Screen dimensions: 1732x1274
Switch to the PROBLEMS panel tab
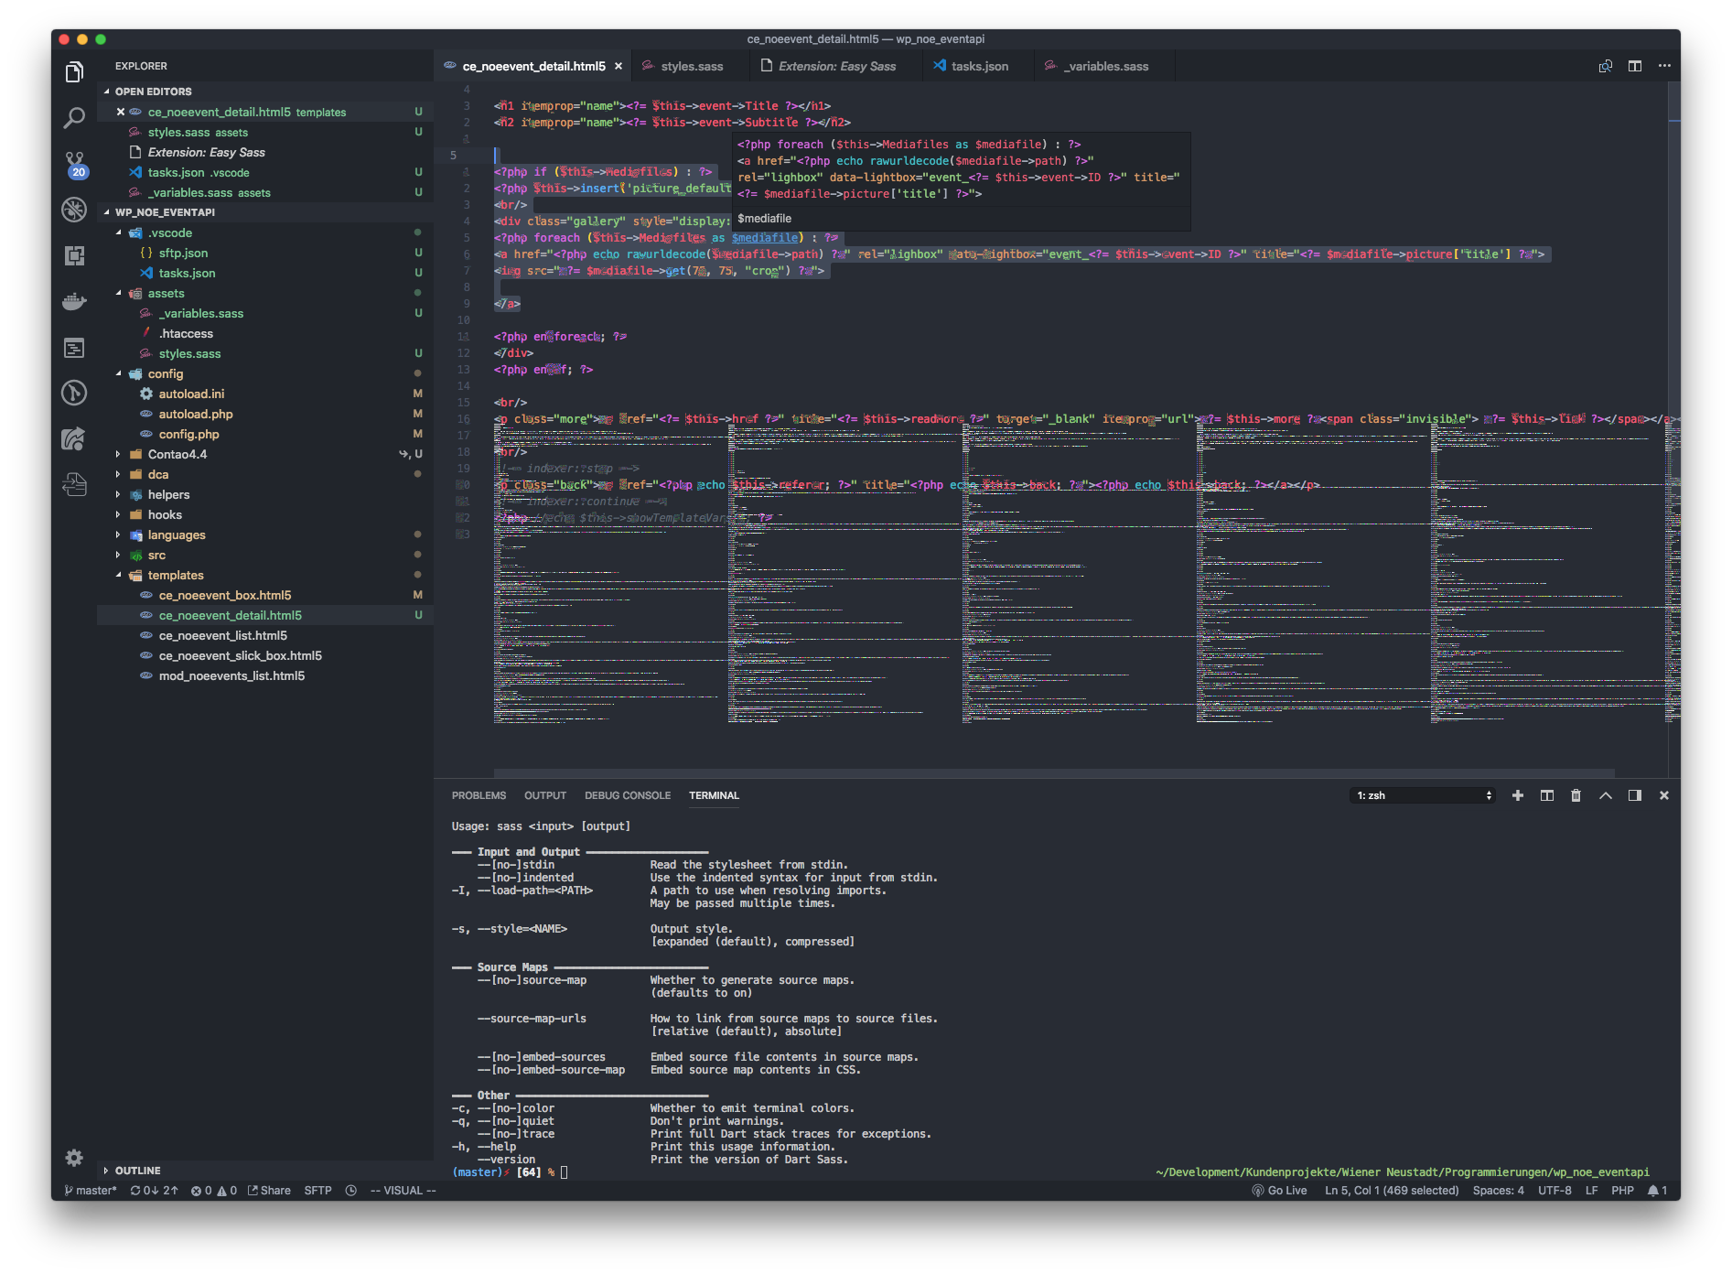pyautogui.click(x=479, y=795)
